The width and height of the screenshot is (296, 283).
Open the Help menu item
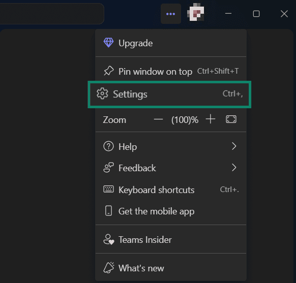(x=171, y=146)
